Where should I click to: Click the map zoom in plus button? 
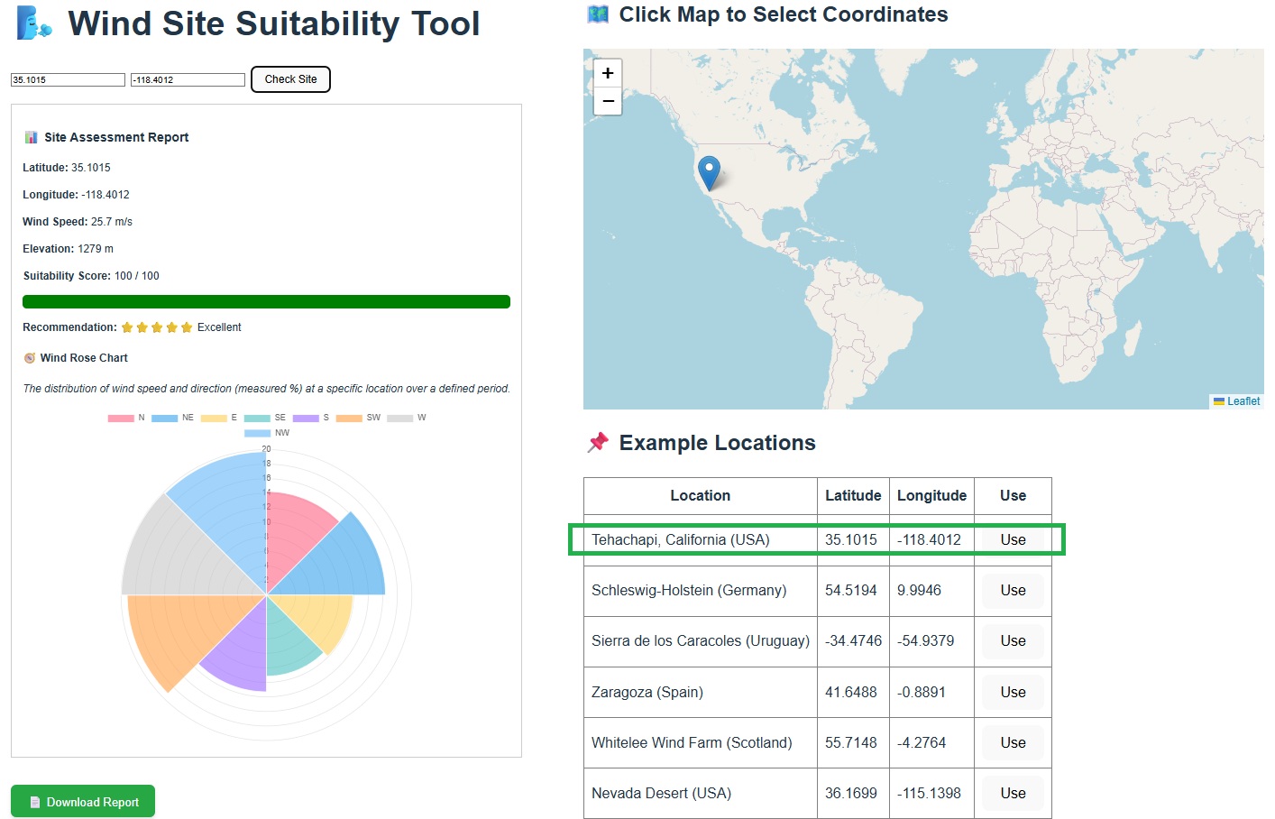[608, 73]
